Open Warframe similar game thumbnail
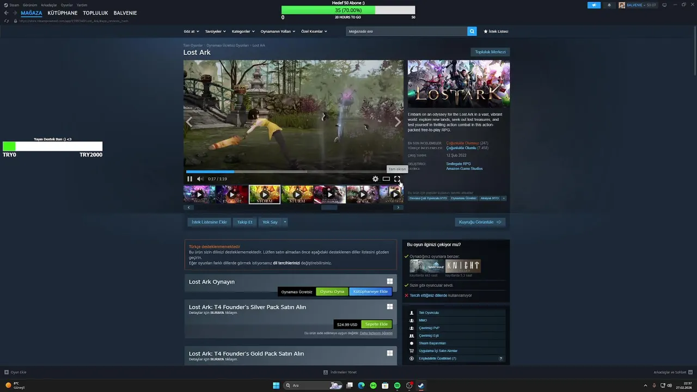This screenshot has height=392, width=697. 427,266
